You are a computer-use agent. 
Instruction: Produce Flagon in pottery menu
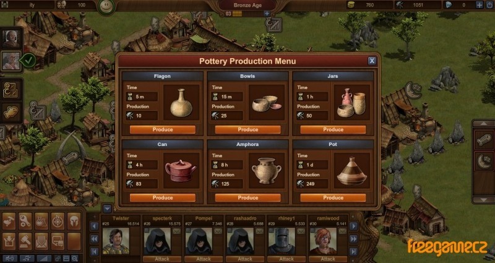coord(163,129)
